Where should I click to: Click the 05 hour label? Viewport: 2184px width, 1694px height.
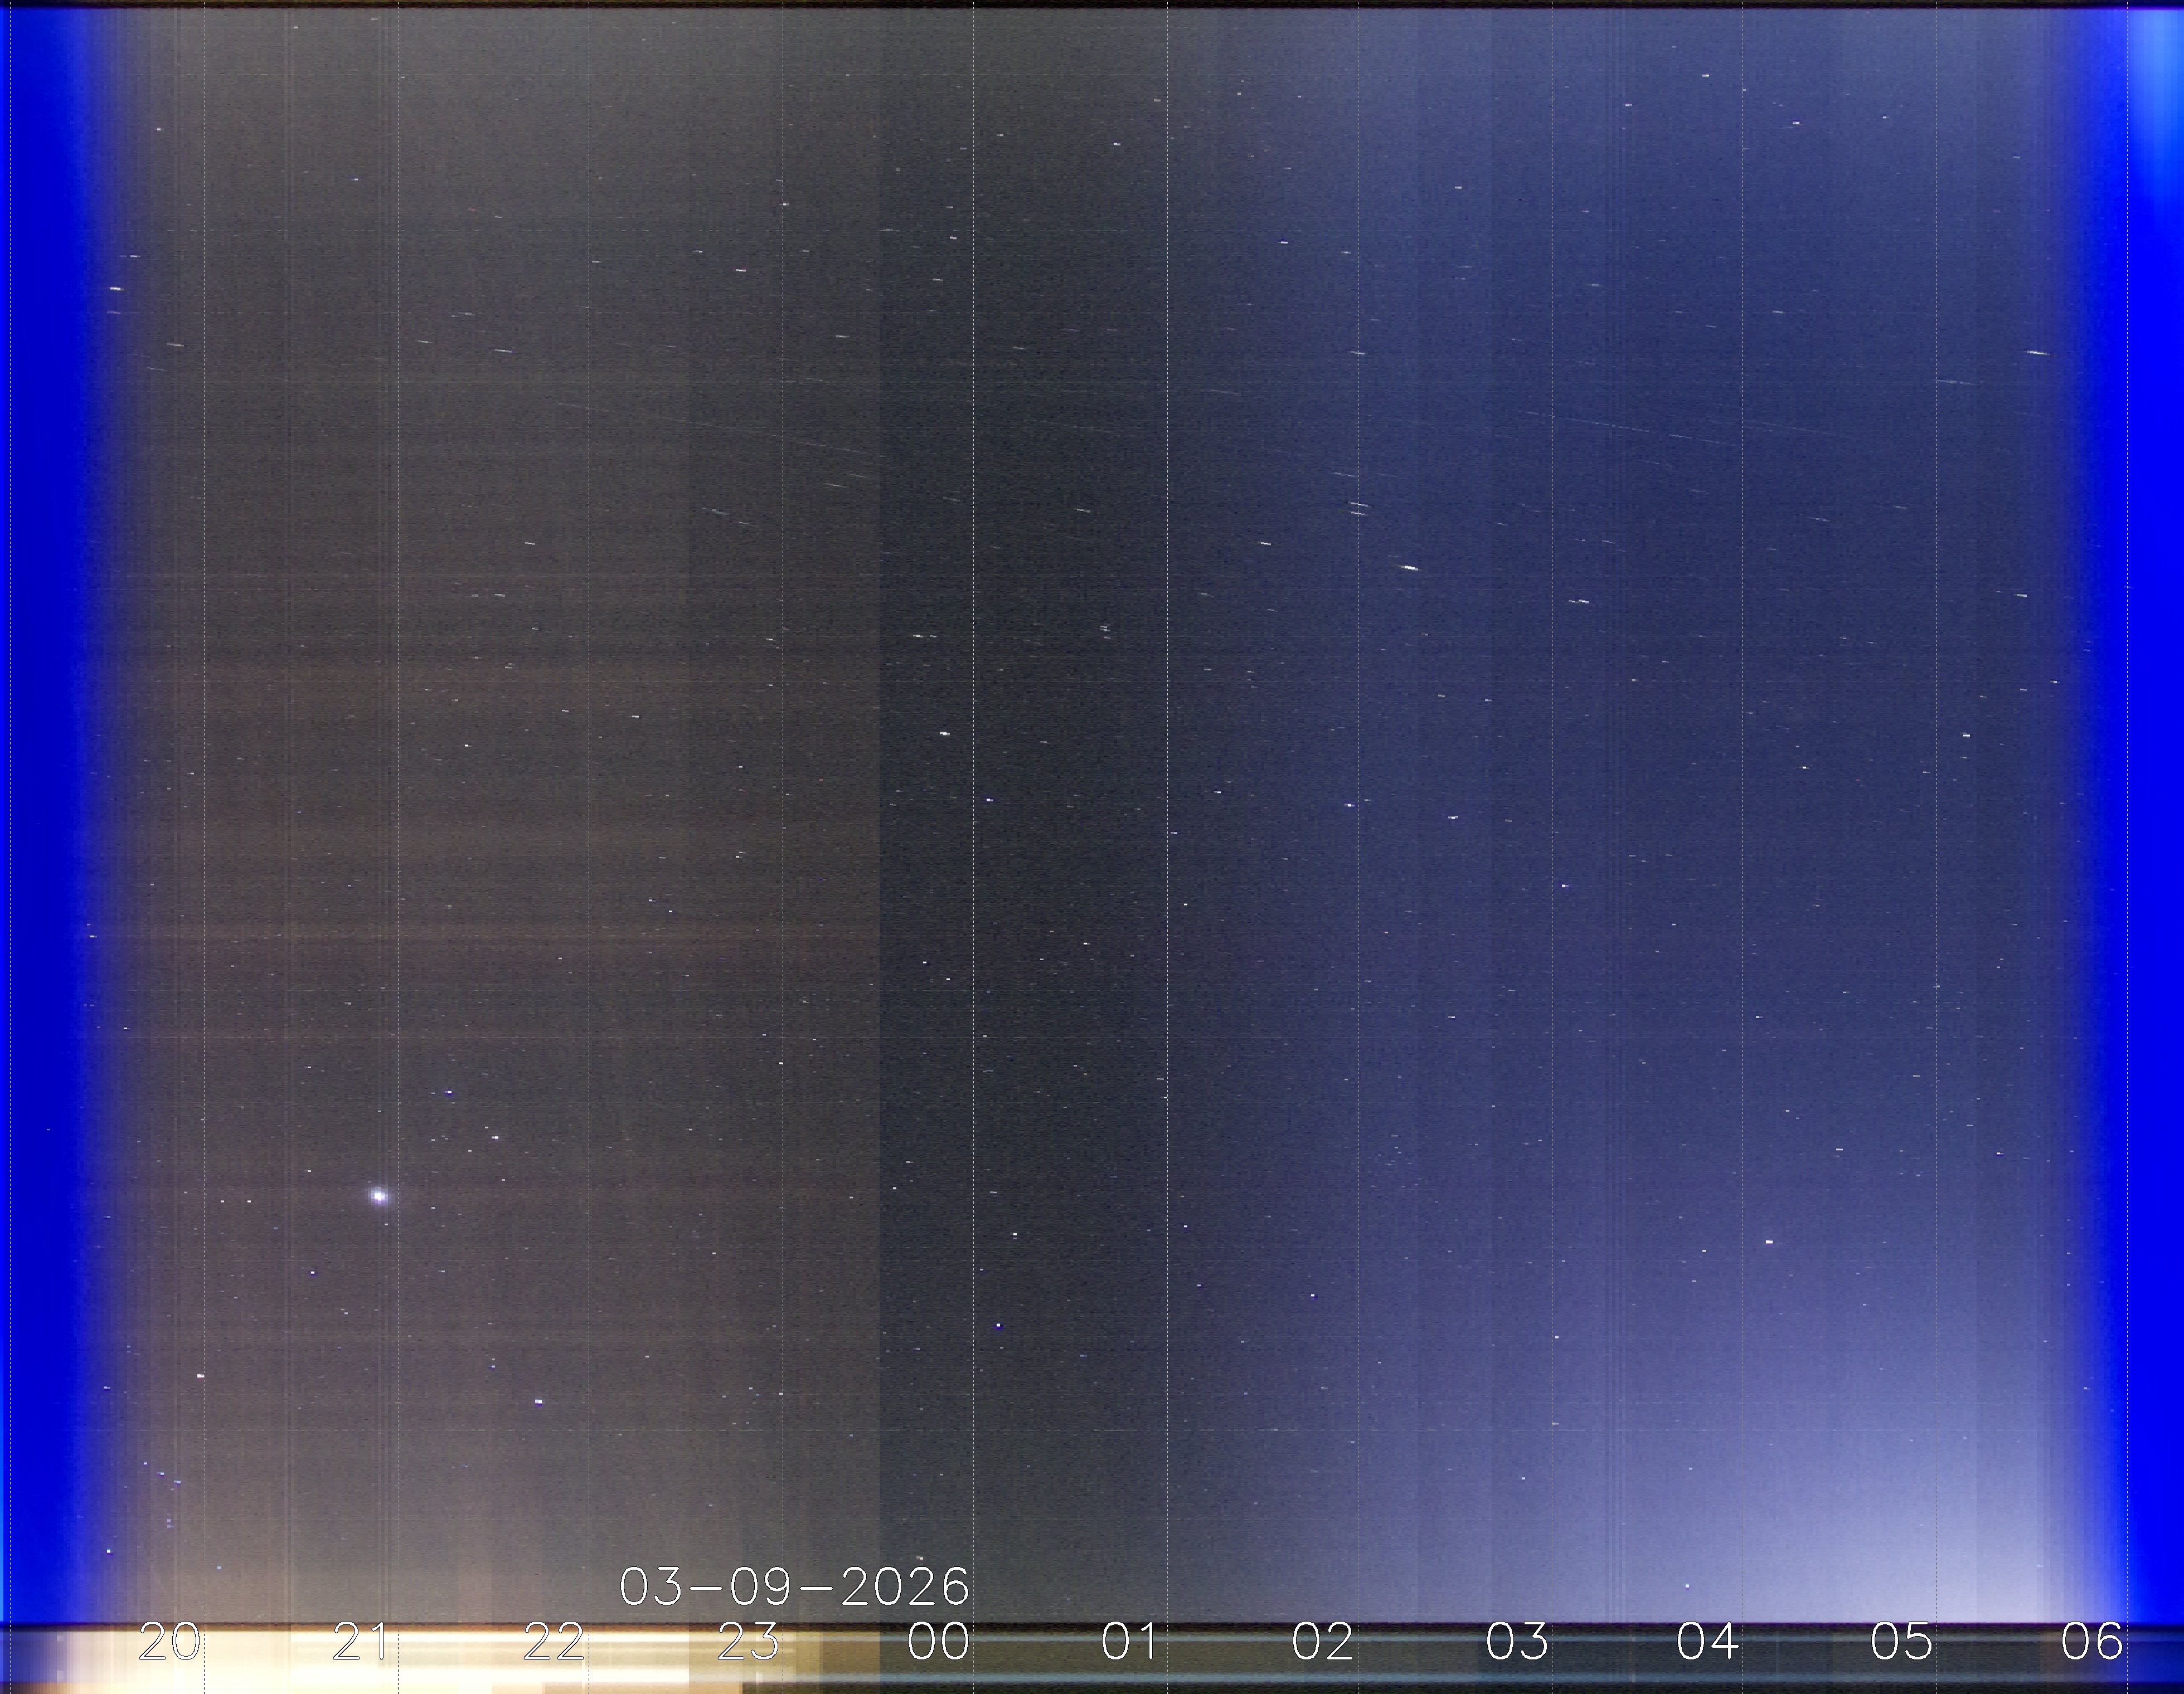click(1902, 1641)
